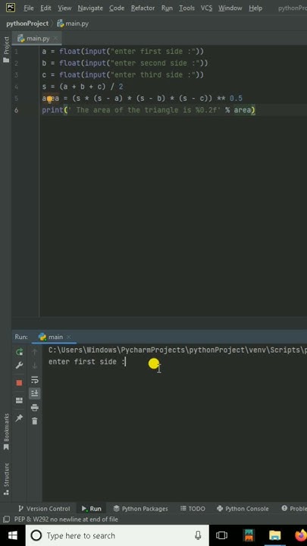Print the console output

(34, 407)
